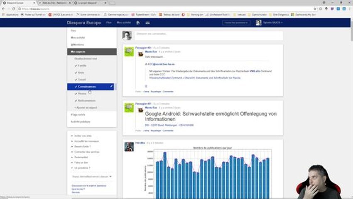Open Passagier #31 avatar on Sehr interessant post
Screen dimensions: 353x199
tap(129, 52)
